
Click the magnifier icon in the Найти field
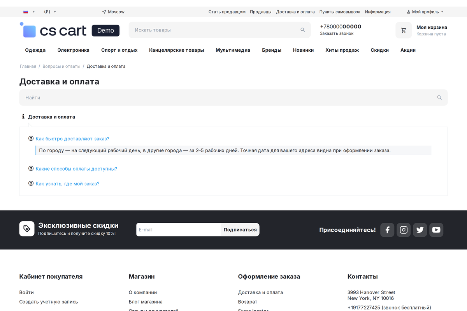pos(439,98)
